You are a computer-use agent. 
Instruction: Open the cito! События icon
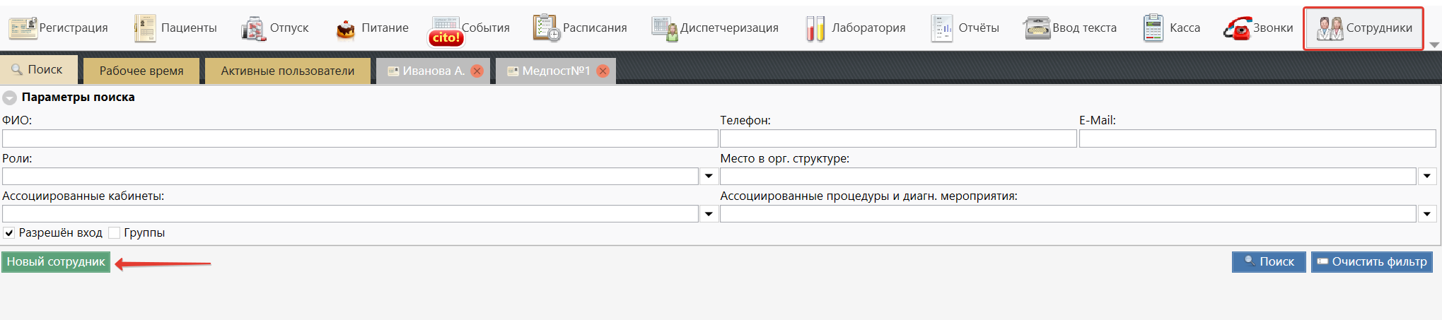[x=446, y=31]
